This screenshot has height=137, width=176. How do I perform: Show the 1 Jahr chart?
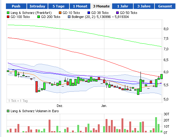click(122, 6)
